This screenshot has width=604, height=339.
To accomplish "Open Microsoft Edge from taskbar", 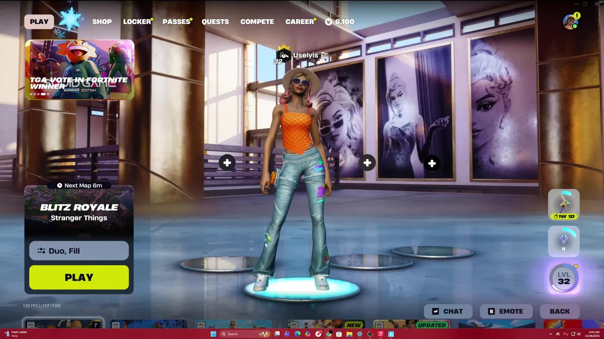I will point(297,334).
